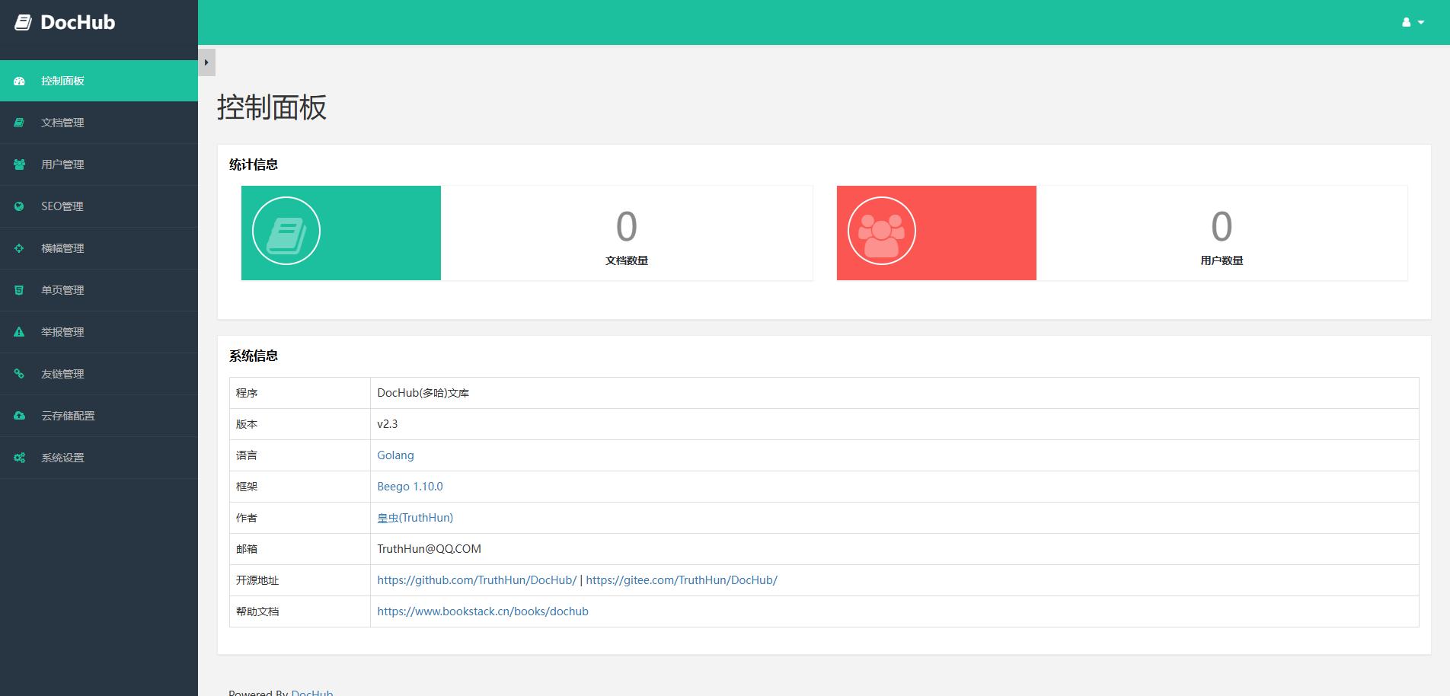Open the gitee.com DocHub link
1450x696 pixels.
682,580
